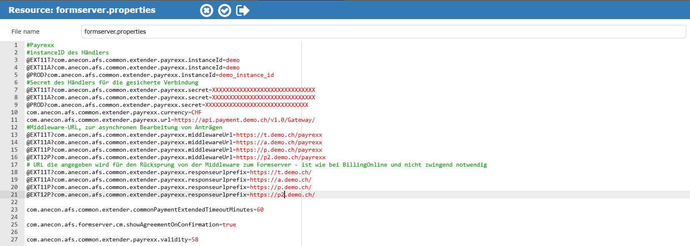690x246 pixels.
Task: Click the @EXT11T secret X value on line 7
Action: tap(264, 90)
